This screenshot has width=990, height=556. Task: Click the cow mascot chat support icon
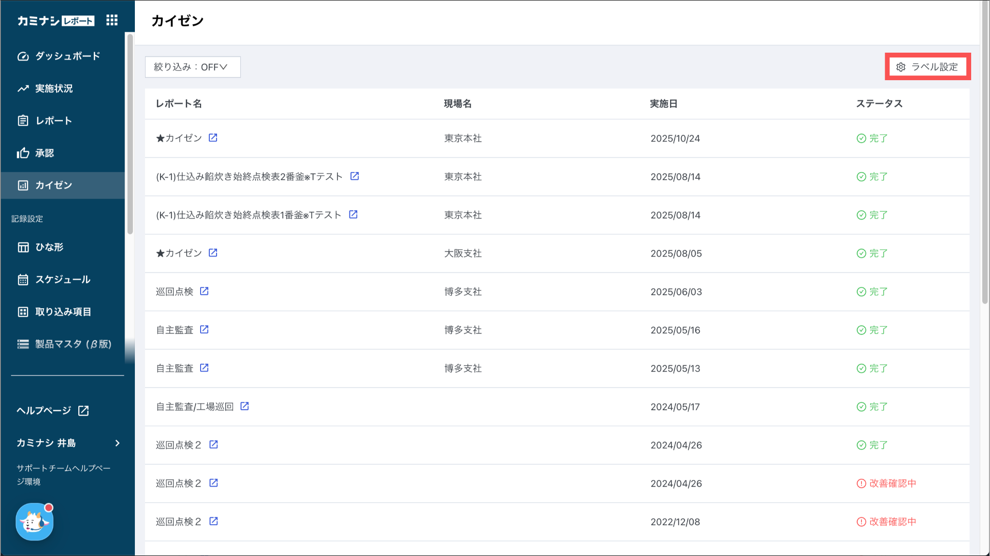tap(34, 522)
